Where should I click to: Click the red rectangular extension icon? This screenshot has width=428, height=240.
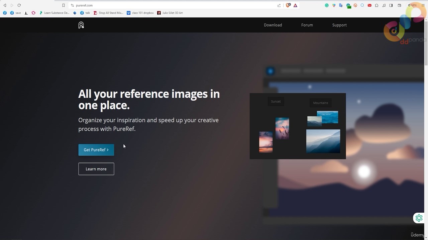(369, 5)
